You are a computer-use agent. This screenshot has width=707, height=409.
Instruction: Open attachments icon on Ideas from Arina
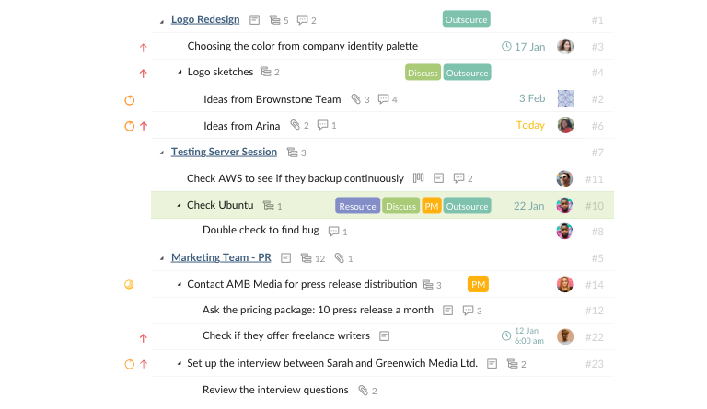pyautogui.click(x=295, y=125)
